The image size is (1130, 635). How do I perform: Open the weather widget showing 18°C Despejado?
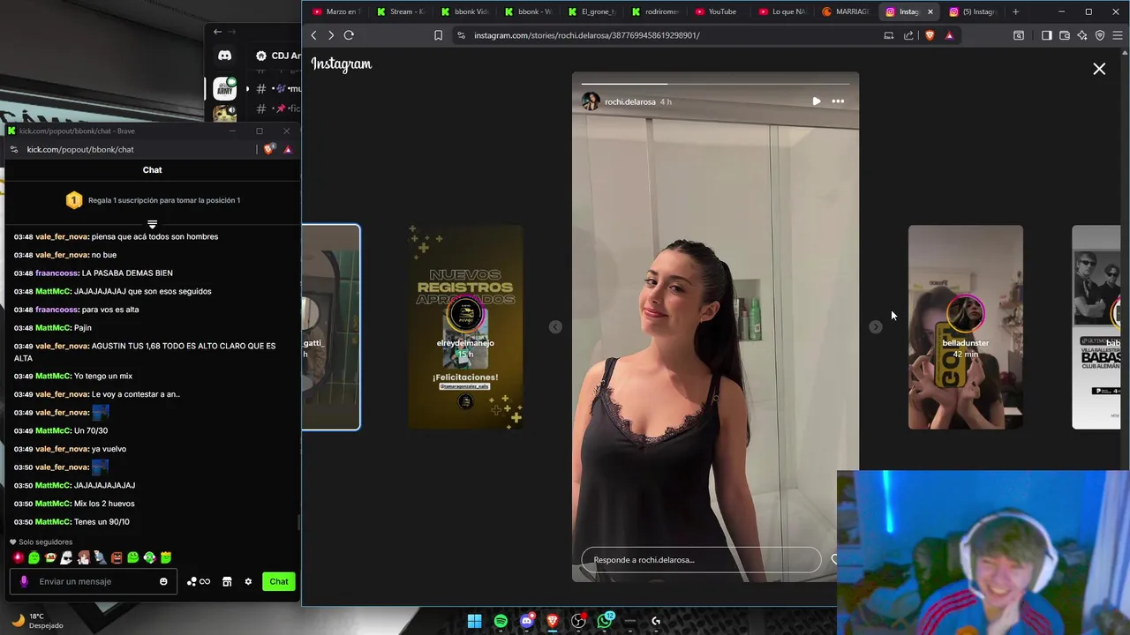pos(35,621)
